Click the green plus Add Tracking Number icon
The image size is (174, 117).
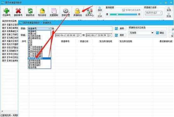click(x=6, y=11)
